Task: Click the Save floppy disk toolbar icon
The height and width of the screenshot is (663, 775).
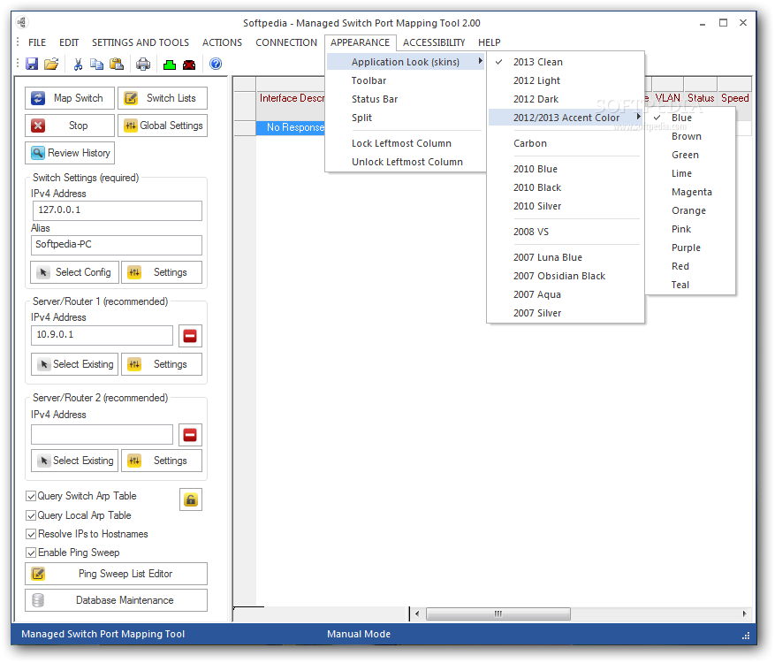Action: tap(32, 64)
